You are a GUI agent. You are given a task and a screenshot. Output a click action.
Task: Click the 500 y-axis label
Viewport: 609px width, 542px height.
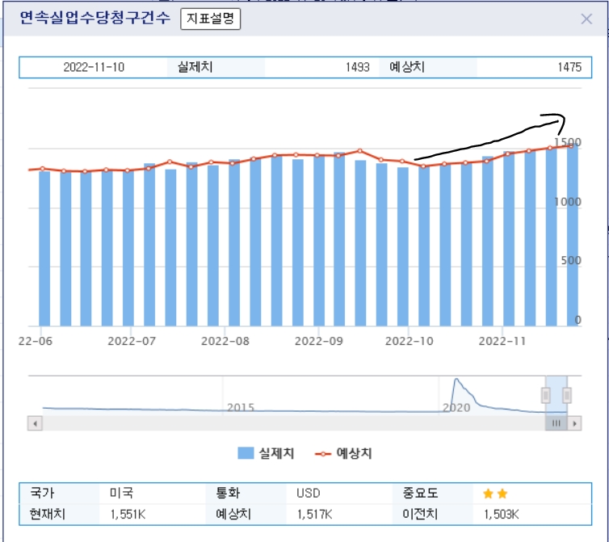click(571, 260)
